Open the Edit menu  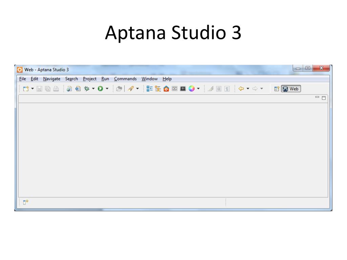(x=34, y=79)
